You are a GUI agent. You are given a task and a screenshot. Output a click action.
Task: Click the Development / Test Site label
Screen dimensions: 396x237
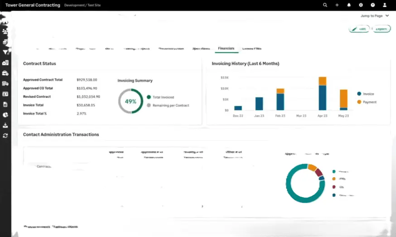click(82, 5)
